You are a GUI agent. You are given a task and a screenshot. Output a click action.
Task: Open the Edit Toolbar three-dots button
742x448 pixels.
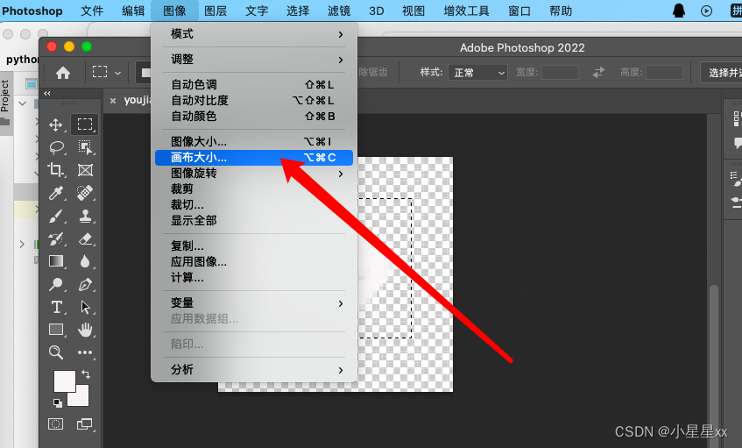click(85, 352)
